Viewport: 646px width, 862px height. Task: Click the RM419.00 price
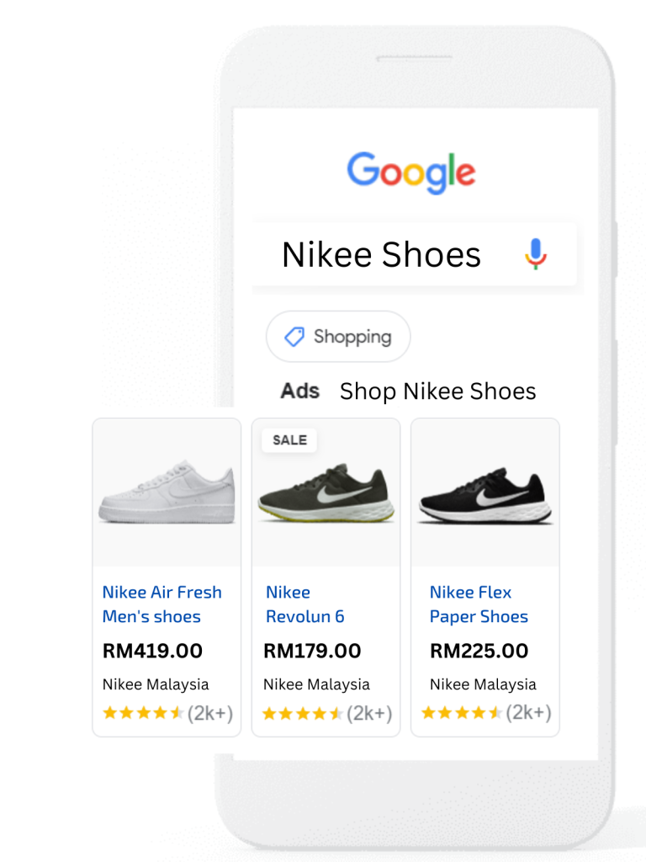(152, 651)
